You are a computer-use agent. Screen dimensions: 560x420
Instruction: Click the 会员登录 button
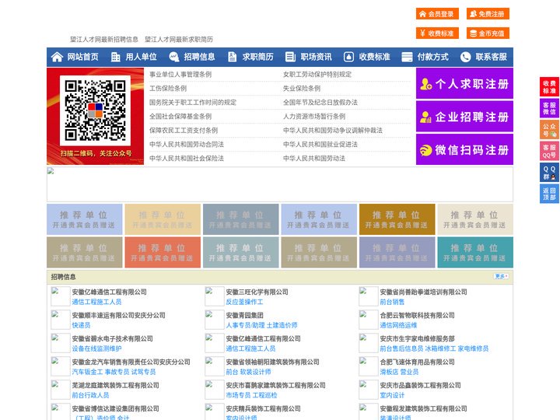tap(437, 14)
